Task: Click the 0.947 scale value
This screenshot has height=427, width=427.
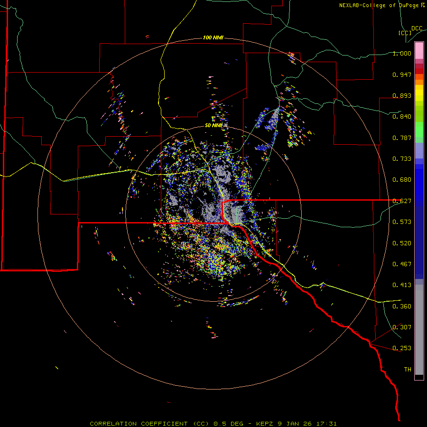Action: pyautogui.click(x=402, y=74)
